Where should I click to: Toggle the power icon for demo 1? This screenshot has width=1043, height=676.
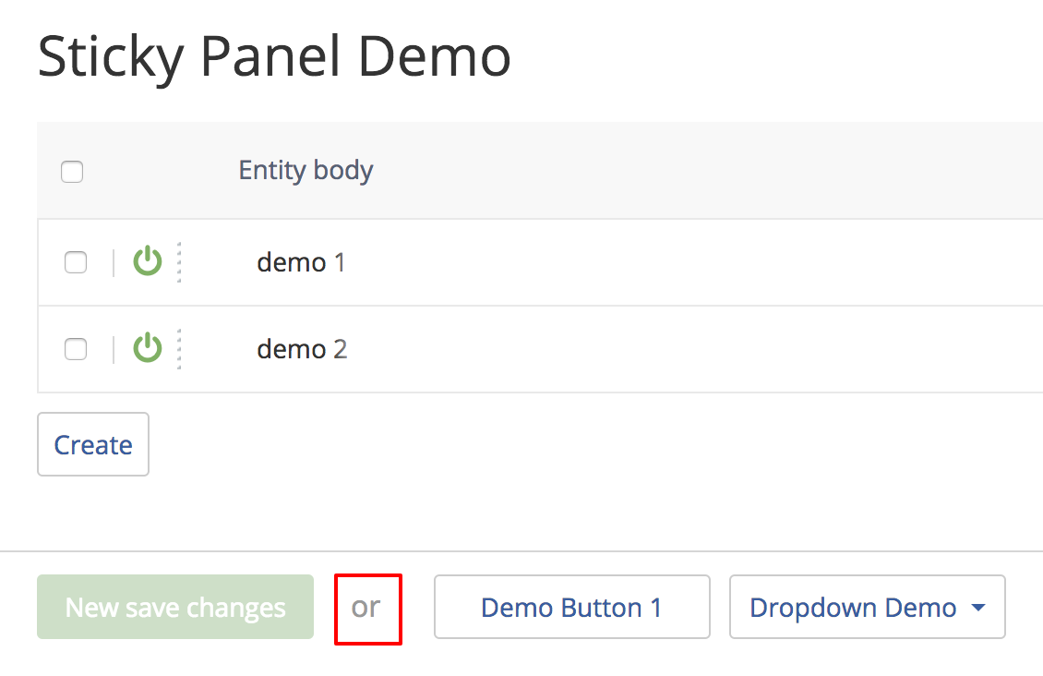(148, 262)
